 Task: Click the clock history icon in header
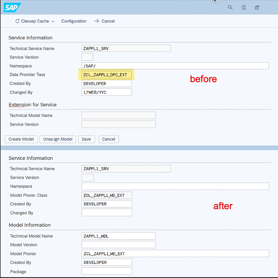pos(244,7)
